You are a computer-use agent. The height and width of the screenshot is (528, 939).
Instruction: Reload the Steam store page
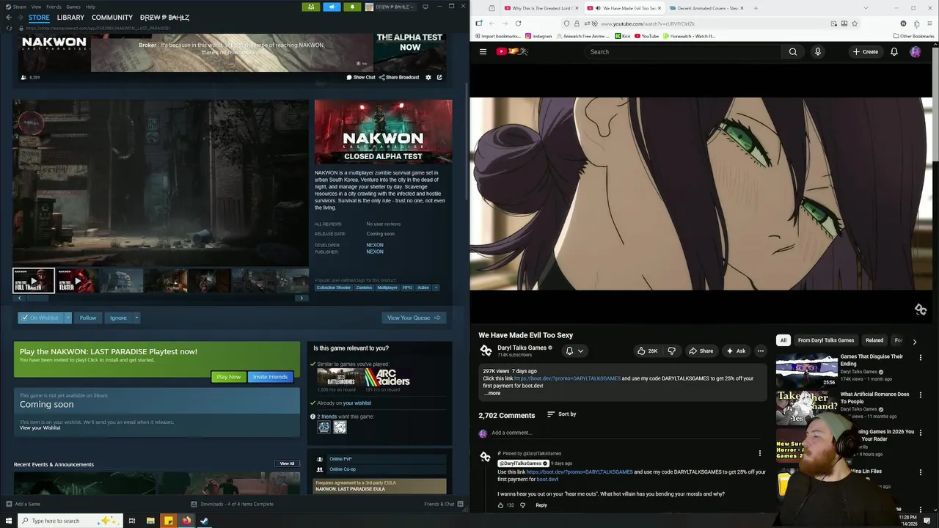[10, 28]
